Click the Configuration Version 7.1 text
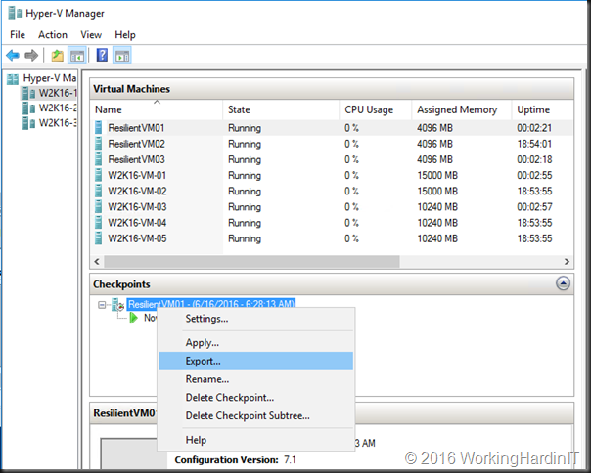591x473 pixels. pos(235,460)
